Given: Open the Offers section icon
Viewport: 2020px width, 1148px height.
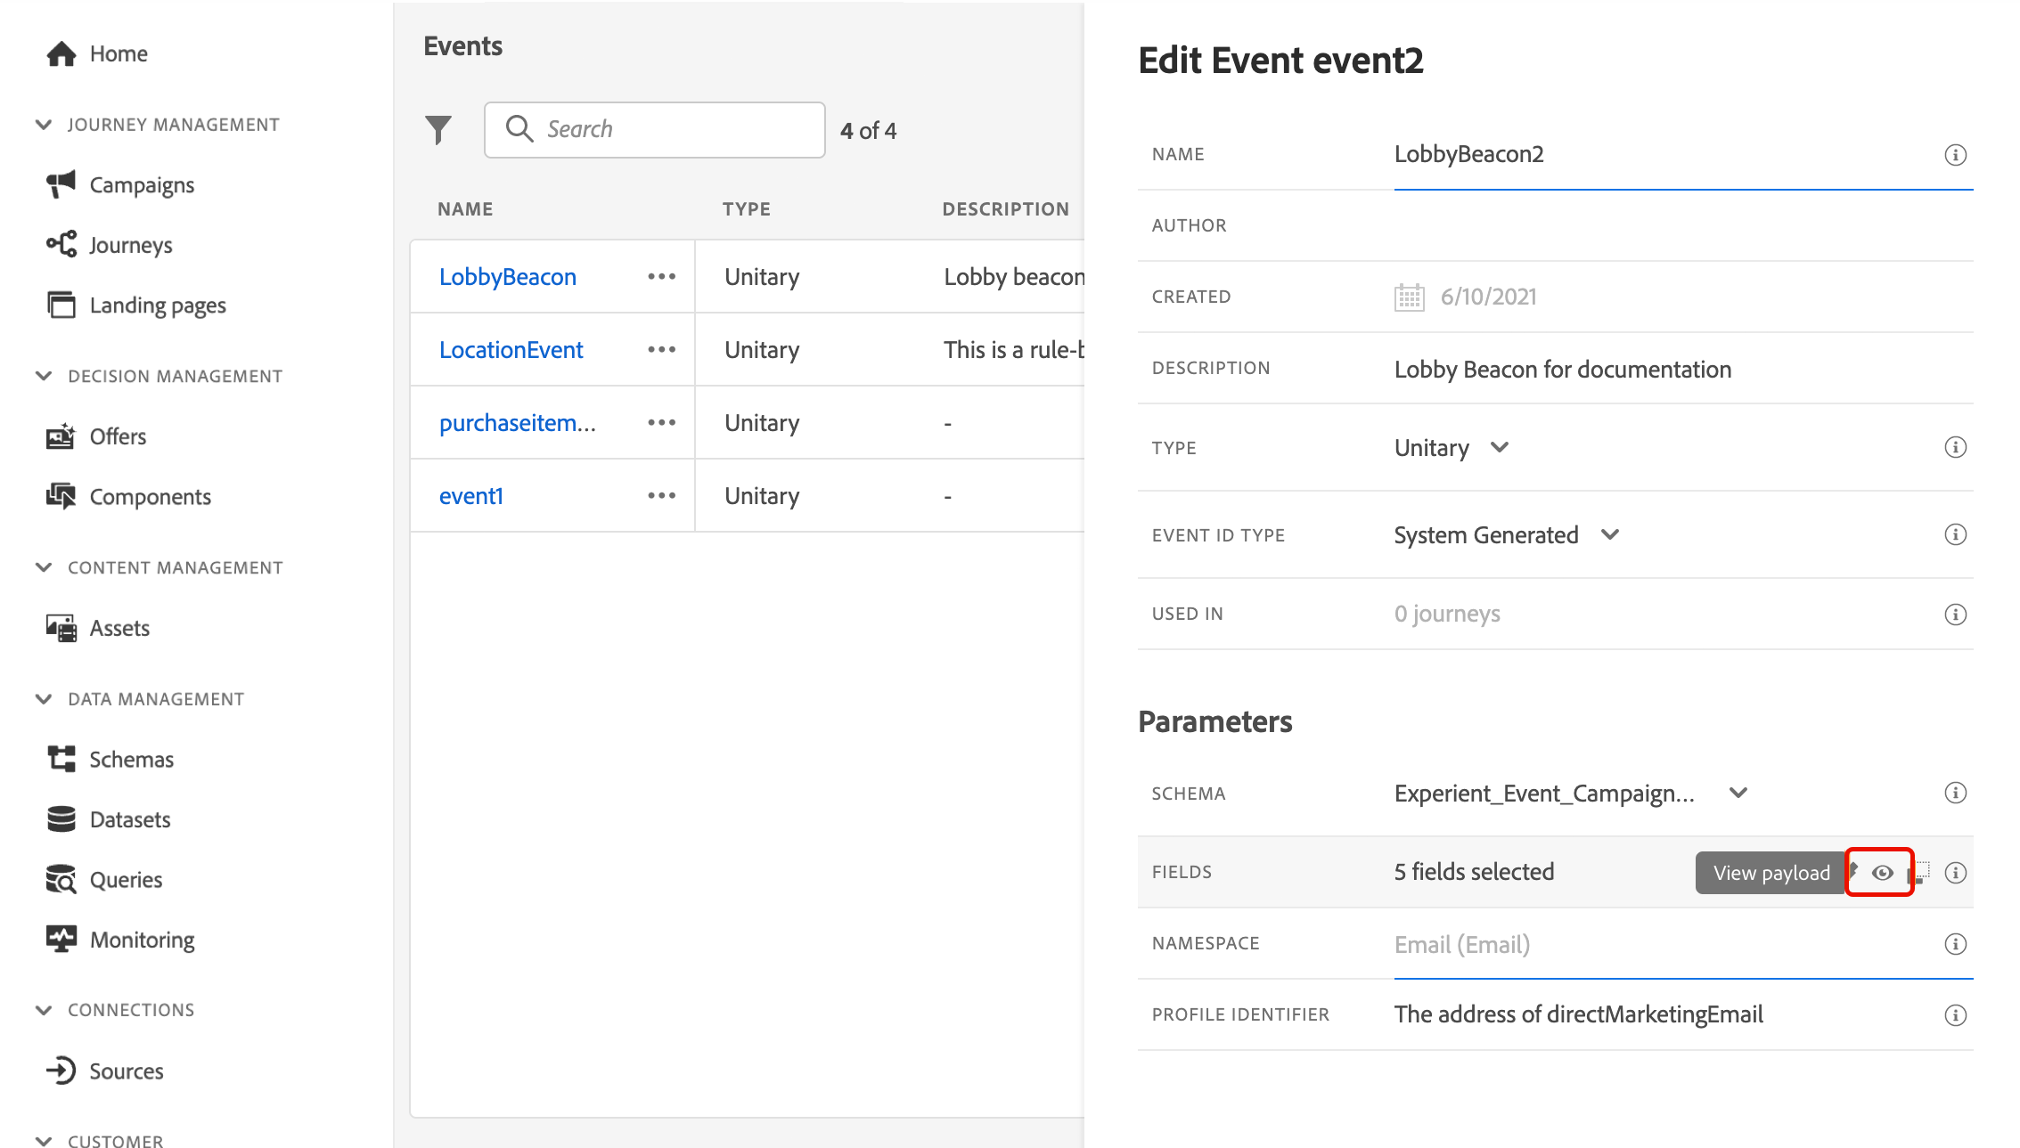Looking at the screenshot, I should pyautogui.click(x=61, y=436).
